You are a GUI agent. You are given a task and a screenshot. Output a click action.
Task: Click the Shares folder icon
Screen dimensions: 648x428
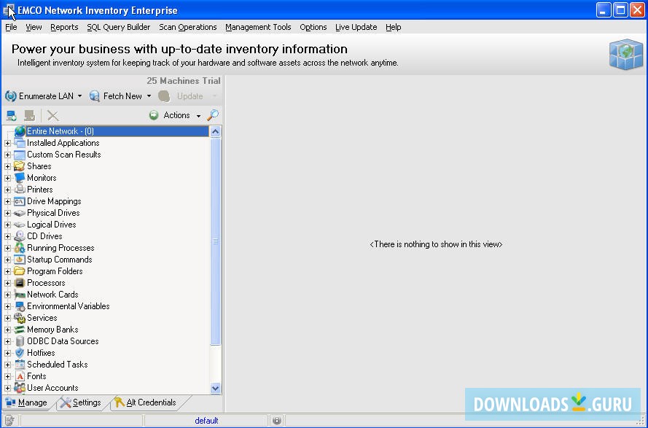(20, 166)
